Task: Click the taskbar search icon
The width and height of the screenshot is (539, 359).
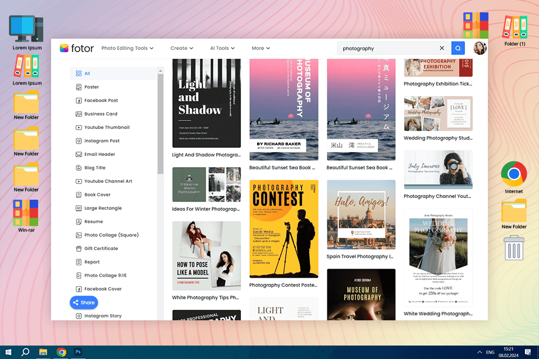Action: 25,352
